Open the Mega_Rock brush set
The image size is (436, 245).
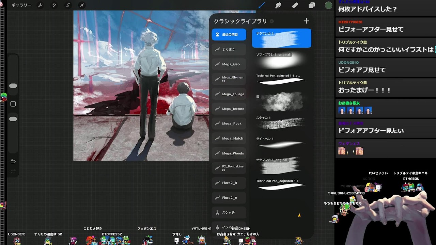[229, 124]
